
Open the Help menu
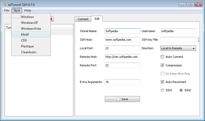[x=28, y=10]
